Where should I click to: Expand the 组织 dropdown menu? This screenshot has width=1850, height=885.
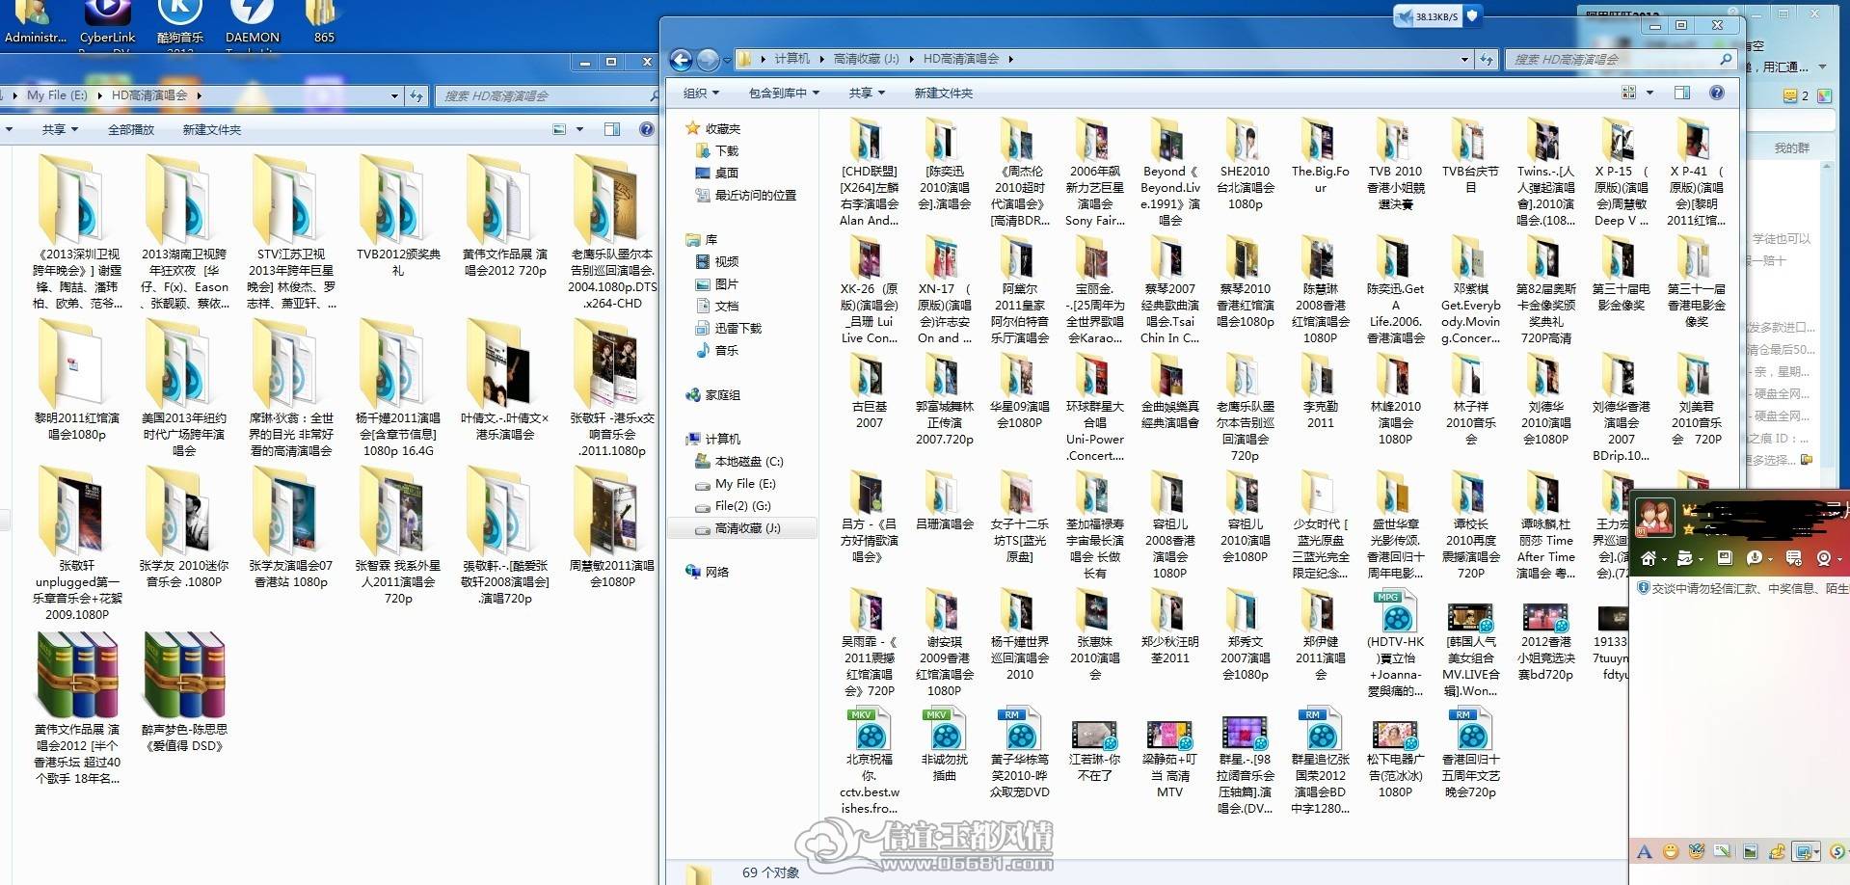tap(701, 94)
